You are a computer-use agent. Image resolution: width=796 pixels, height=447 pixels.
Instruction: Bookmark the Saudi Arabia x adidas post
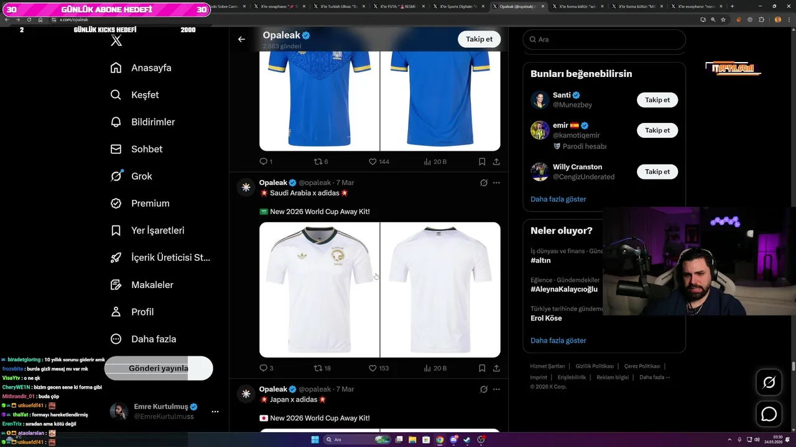coord(482,368)
